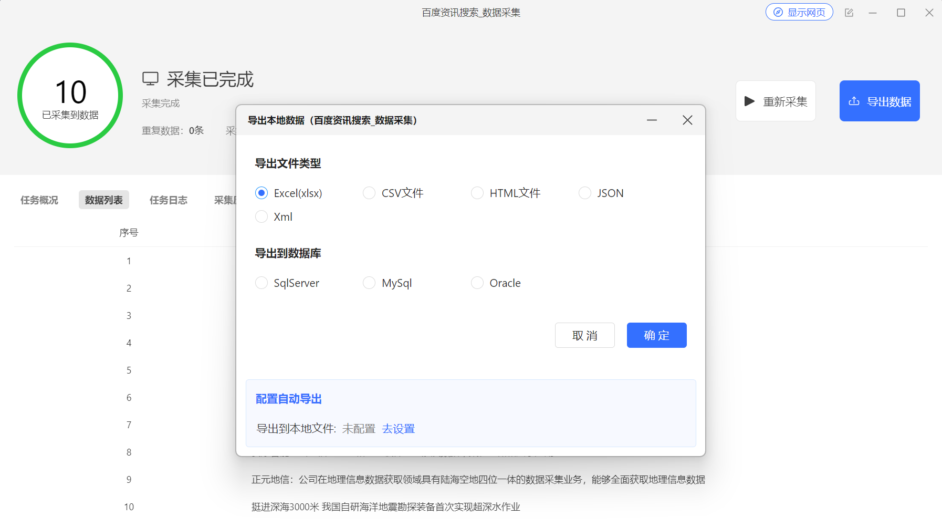Click the 10 已采集到数据 progress circle
942x527 pixels.
(70, 95)
